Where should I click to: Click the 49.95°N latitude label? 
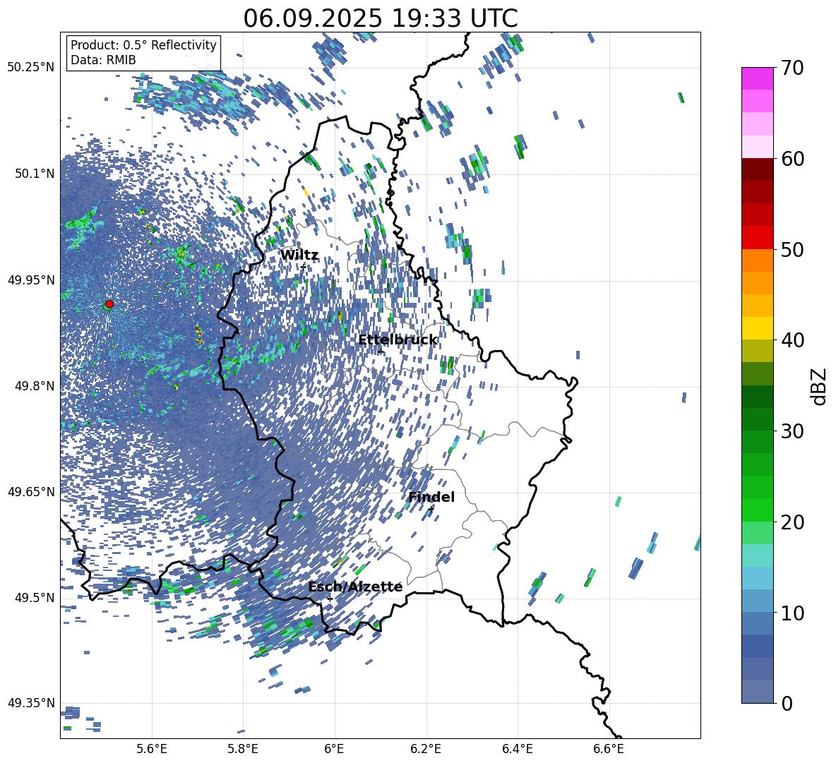click(31, 280)
